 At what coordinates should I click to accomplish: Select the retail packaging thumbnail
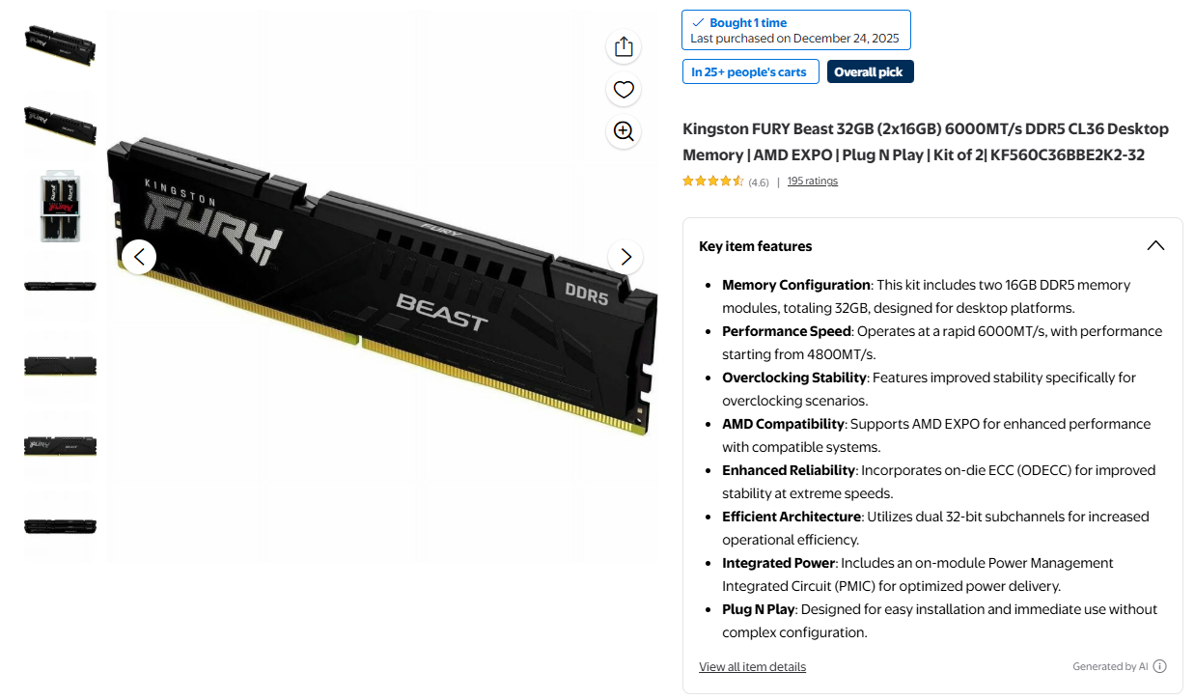tap(60, 206)
